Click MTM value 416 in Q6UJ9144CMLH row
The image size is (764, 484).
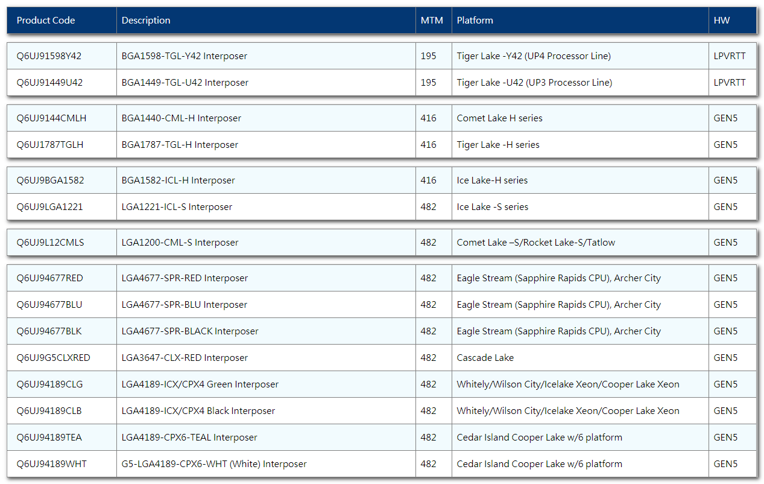point(429,118)
